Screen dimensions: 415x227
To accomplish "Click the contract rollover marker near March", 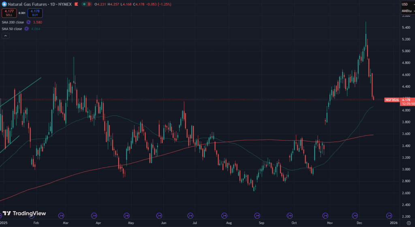I will click(62, 216).
